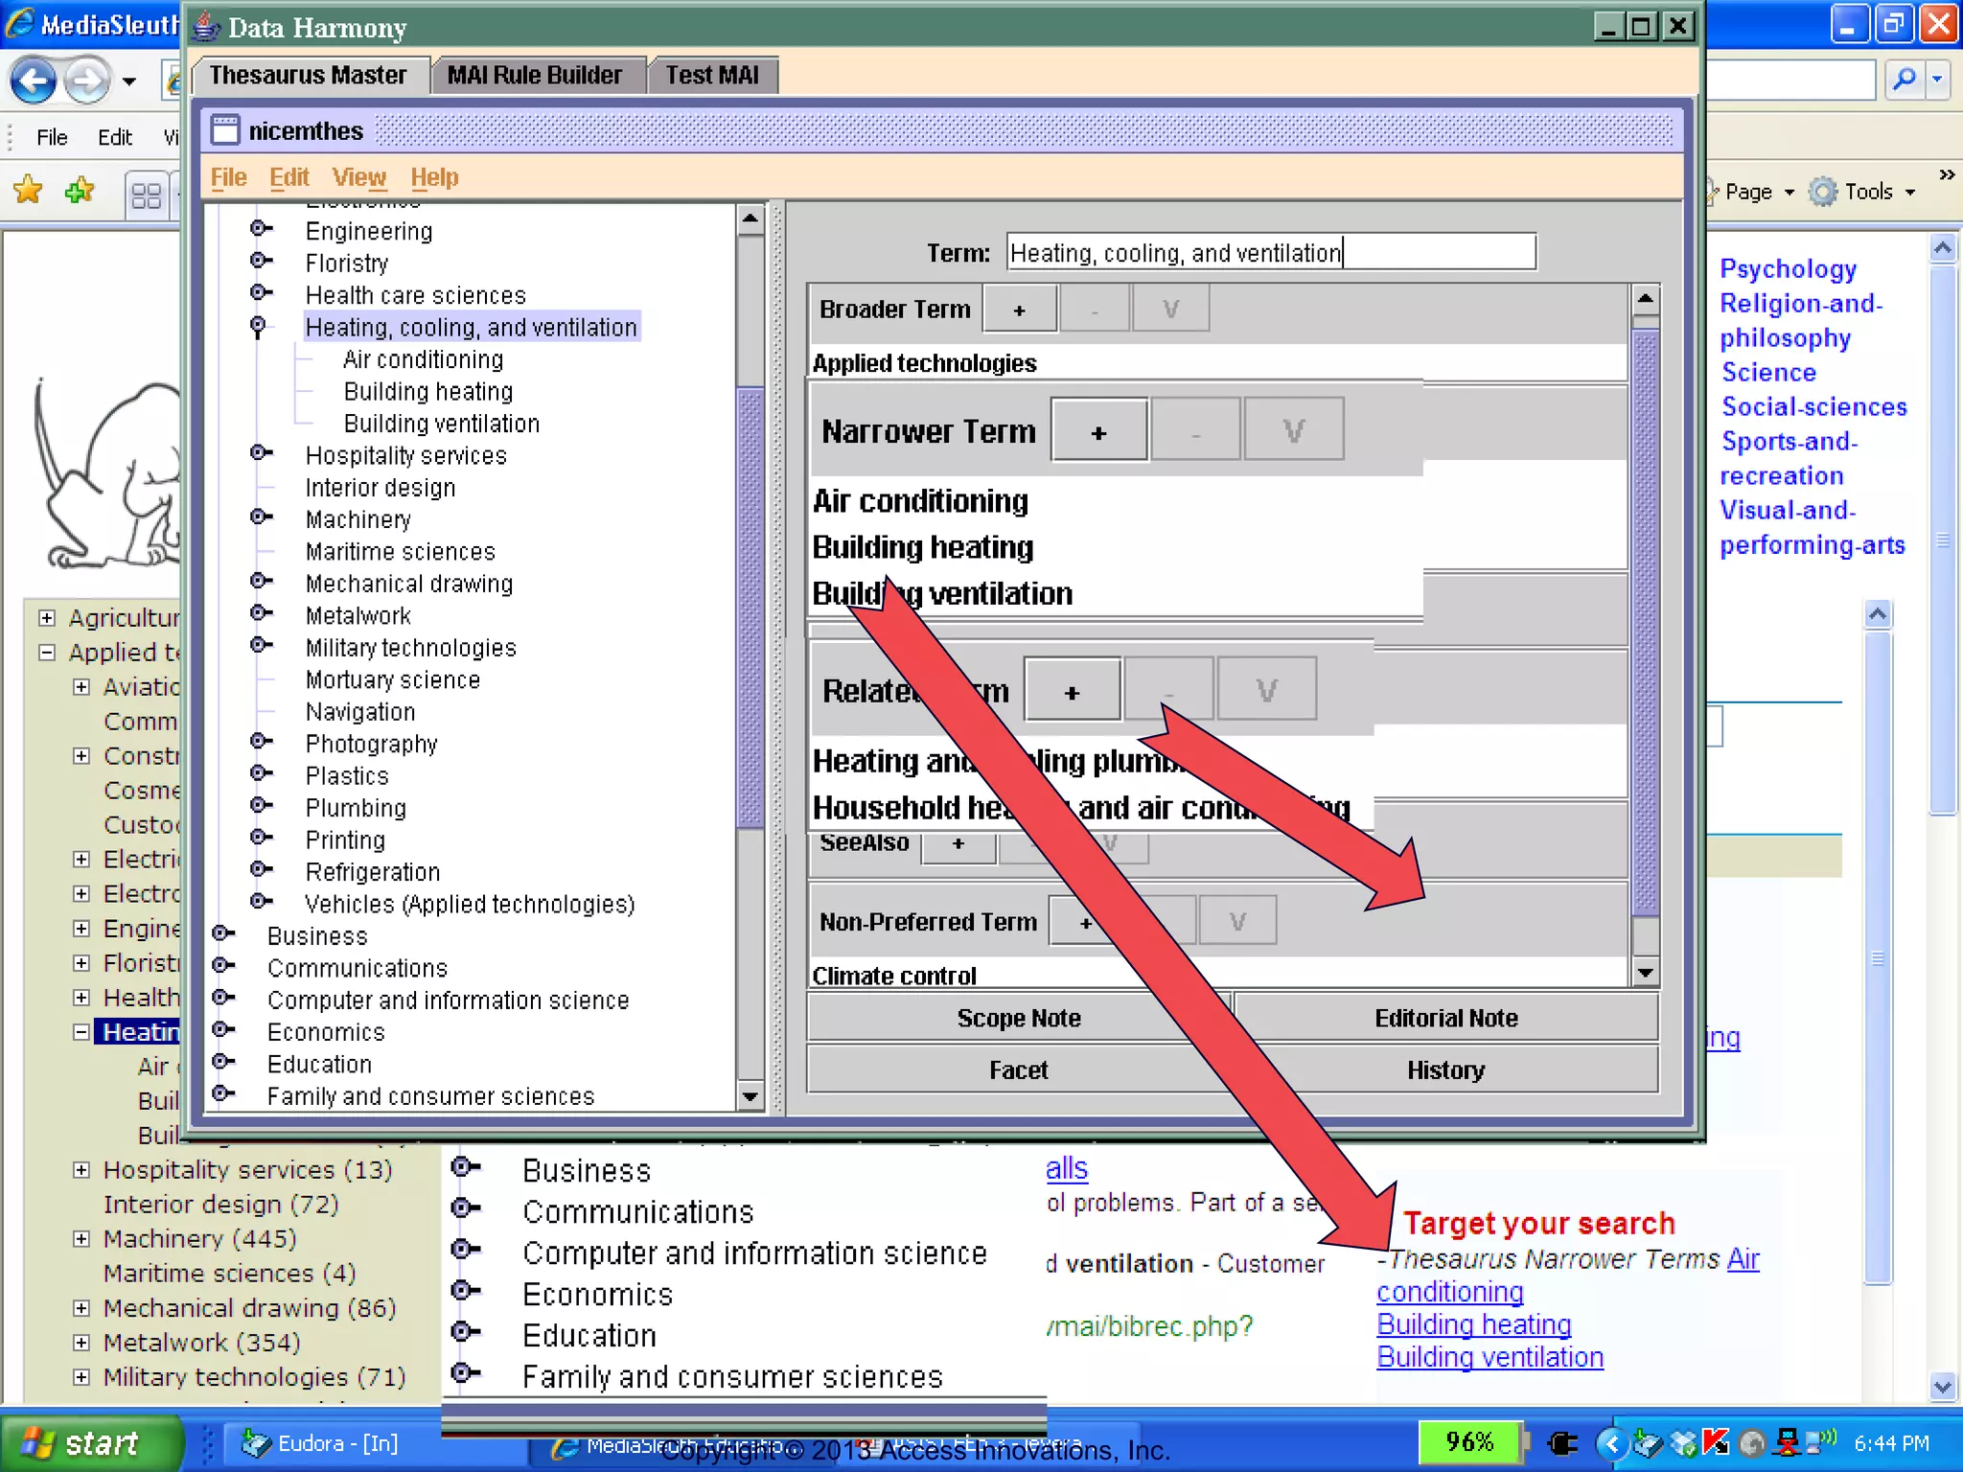Click the Add to Favorites icon

point(80,191)
